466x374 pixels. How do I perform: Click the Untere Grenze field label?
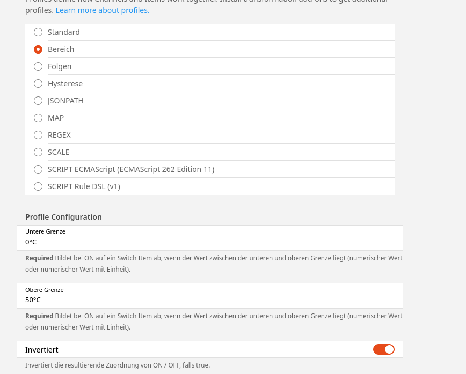pyautogui.click(x=45, y=231)
